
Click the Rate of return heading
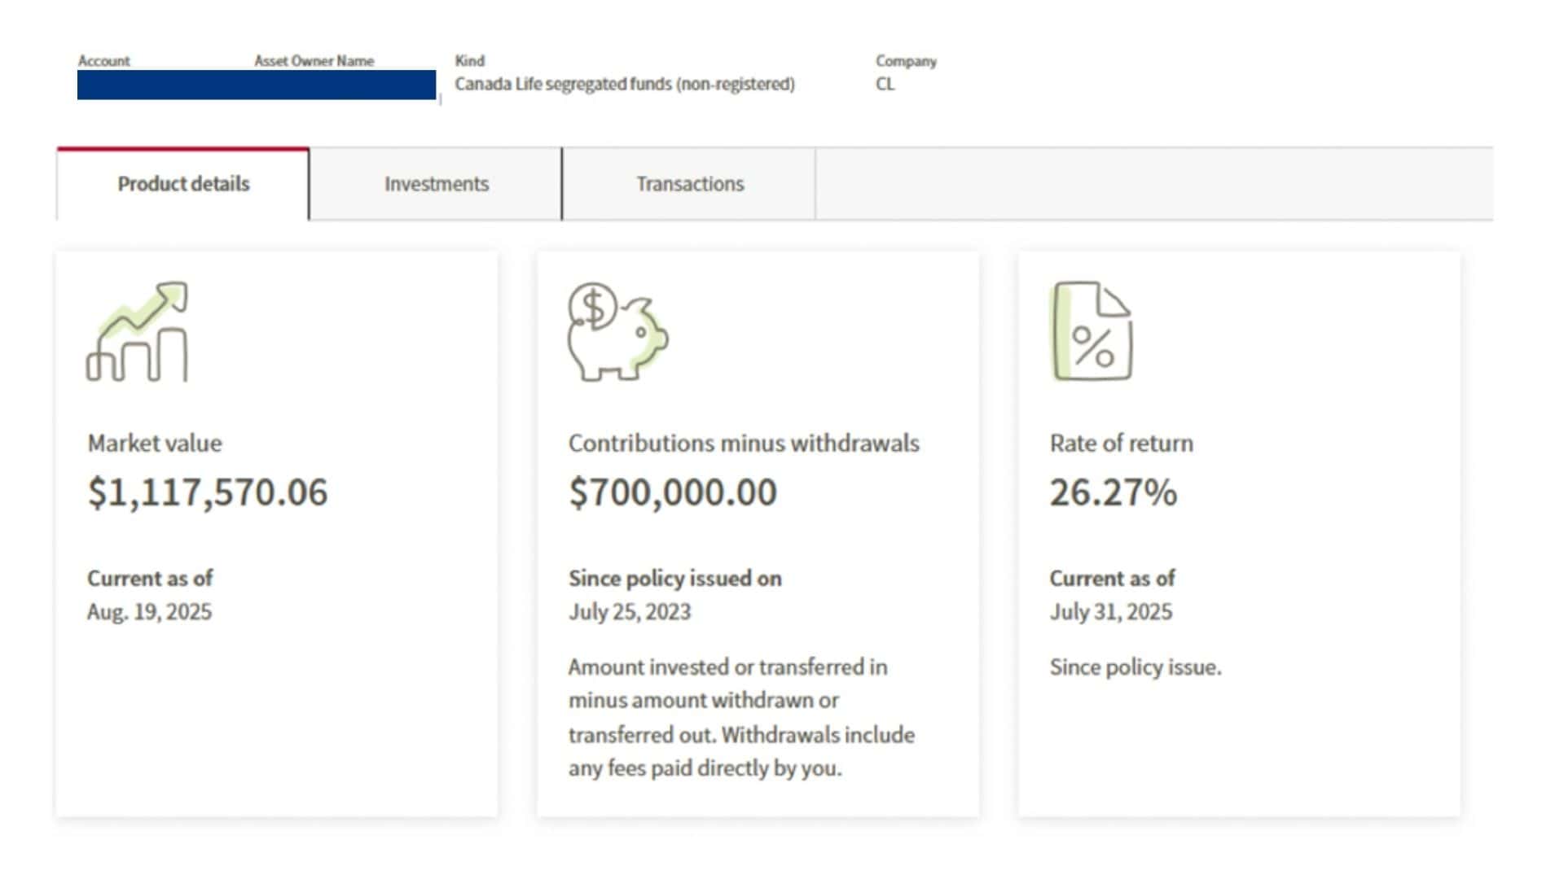pos(1121,444)
